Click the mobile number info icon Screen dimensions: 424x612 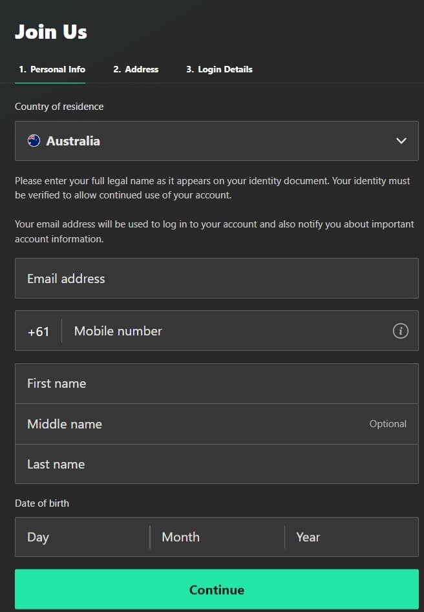[400, 330]
